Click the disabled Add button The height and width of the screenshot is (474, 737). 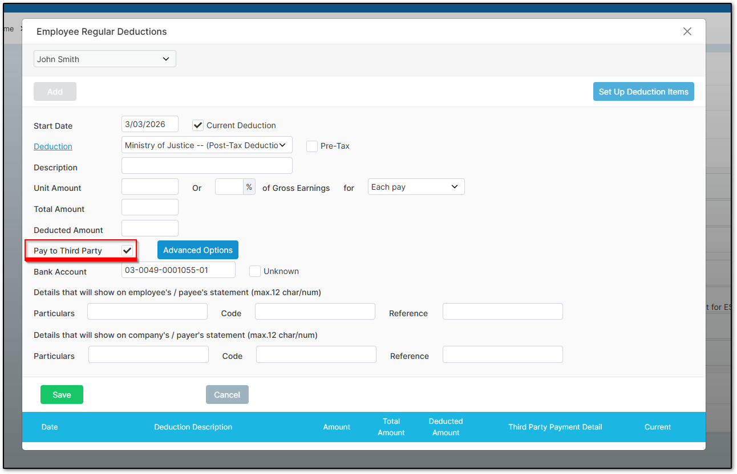coord(55,91)
